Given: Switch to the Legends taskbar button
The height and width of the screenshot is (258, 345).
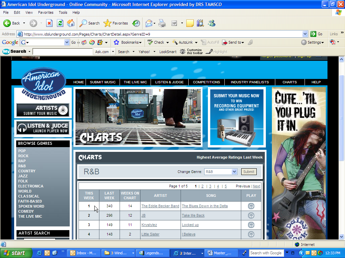Looking at the screenshot, I should coord(152,253).
